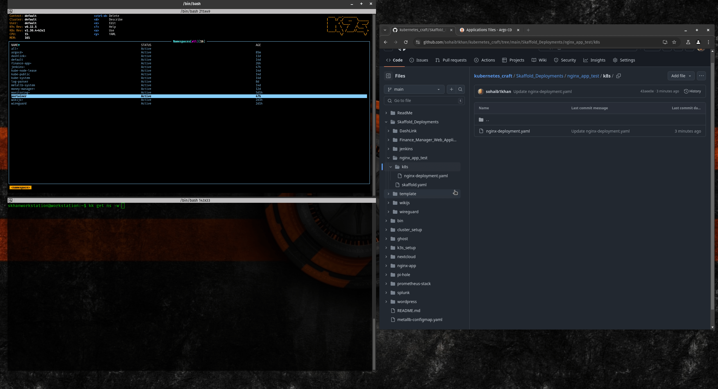View commit History
This screenshot has width=718, height=389.
tap(692, 91)
